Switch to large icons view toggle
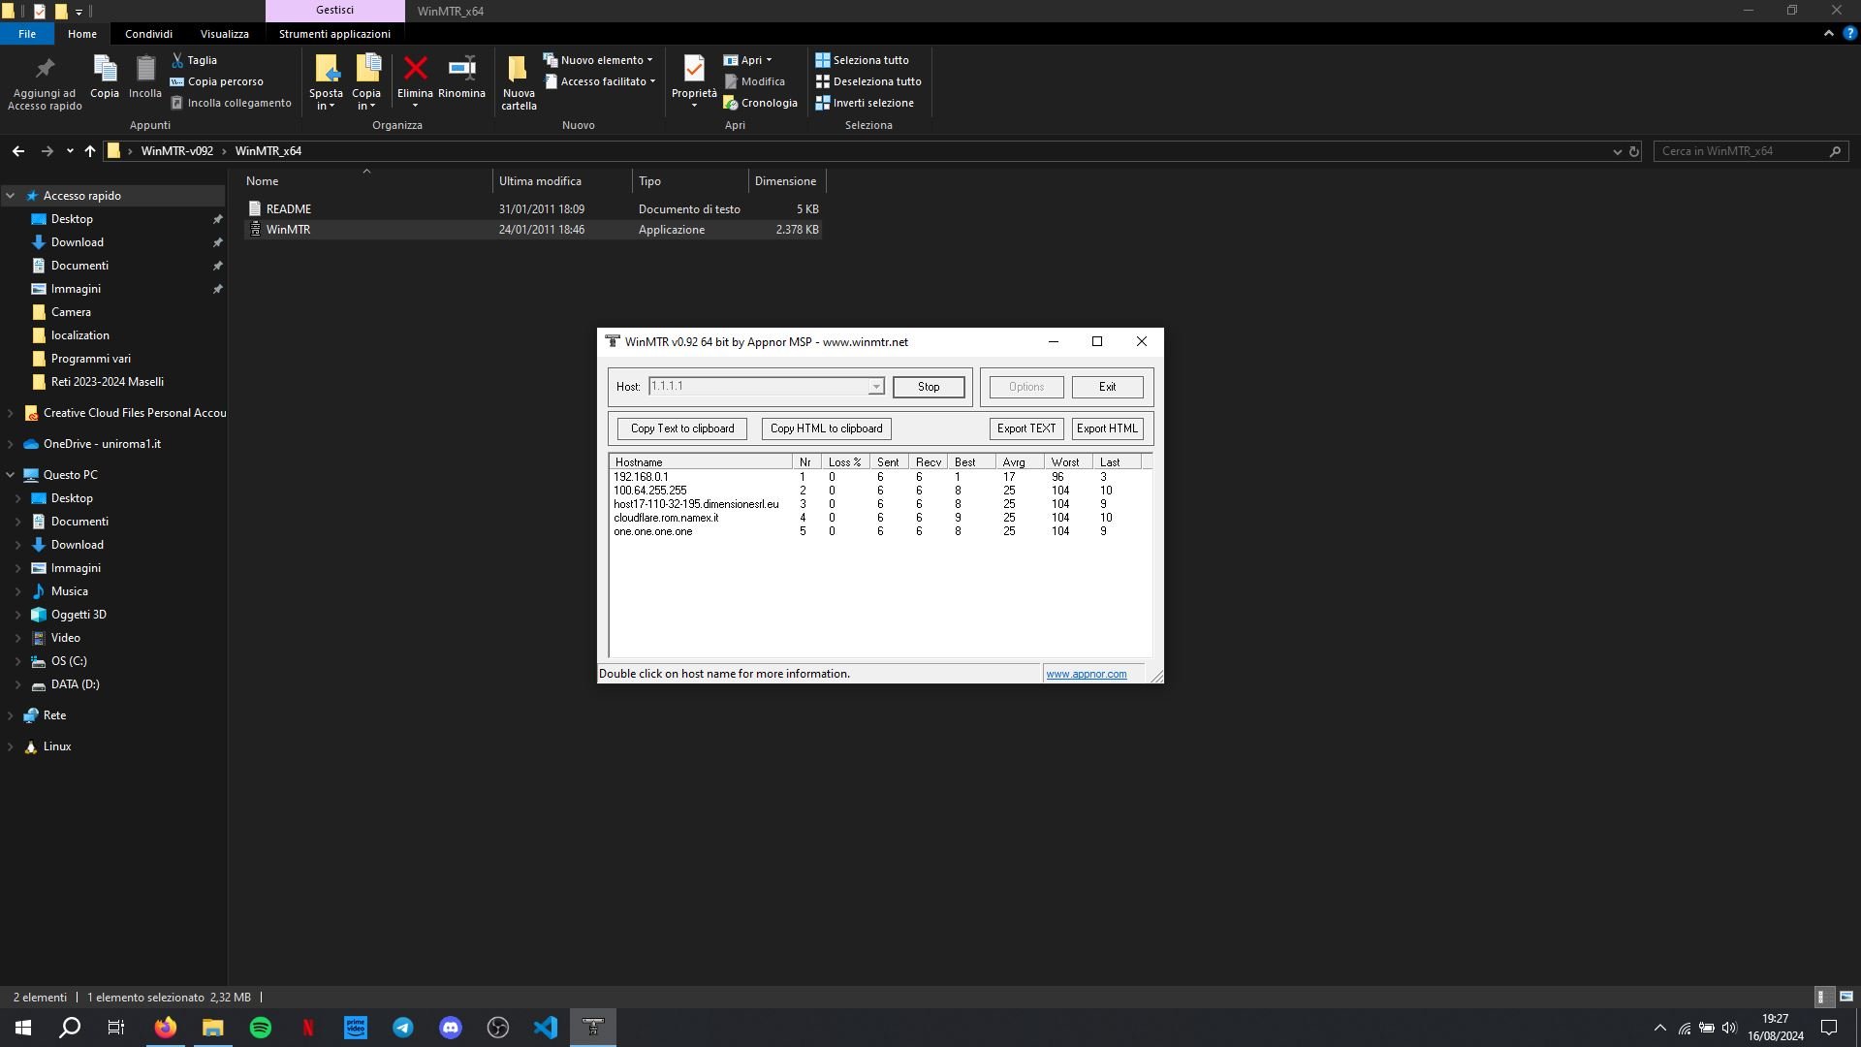Screen dimensions: 1861x1047 pyautogui.click(x=1845, y=997)
